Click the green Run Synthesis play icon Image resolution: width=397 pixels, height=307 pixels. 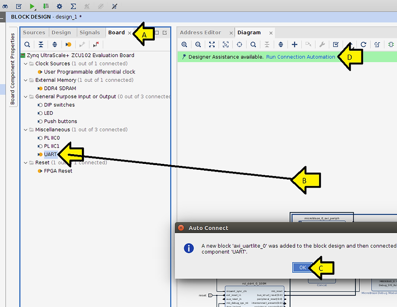(32, 6)
